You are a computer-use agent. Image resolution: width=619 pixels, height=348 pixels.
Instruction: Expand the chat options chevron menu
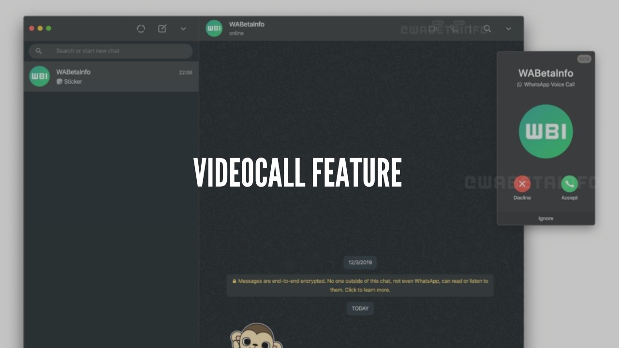508,29
